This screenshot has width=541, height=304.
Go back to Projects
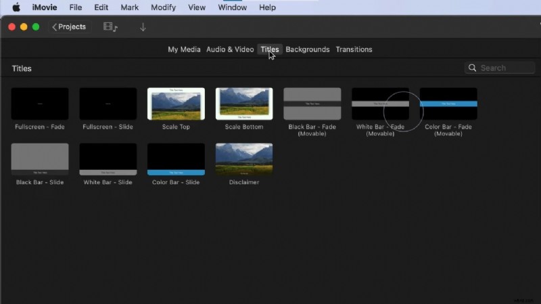point(69,27)
